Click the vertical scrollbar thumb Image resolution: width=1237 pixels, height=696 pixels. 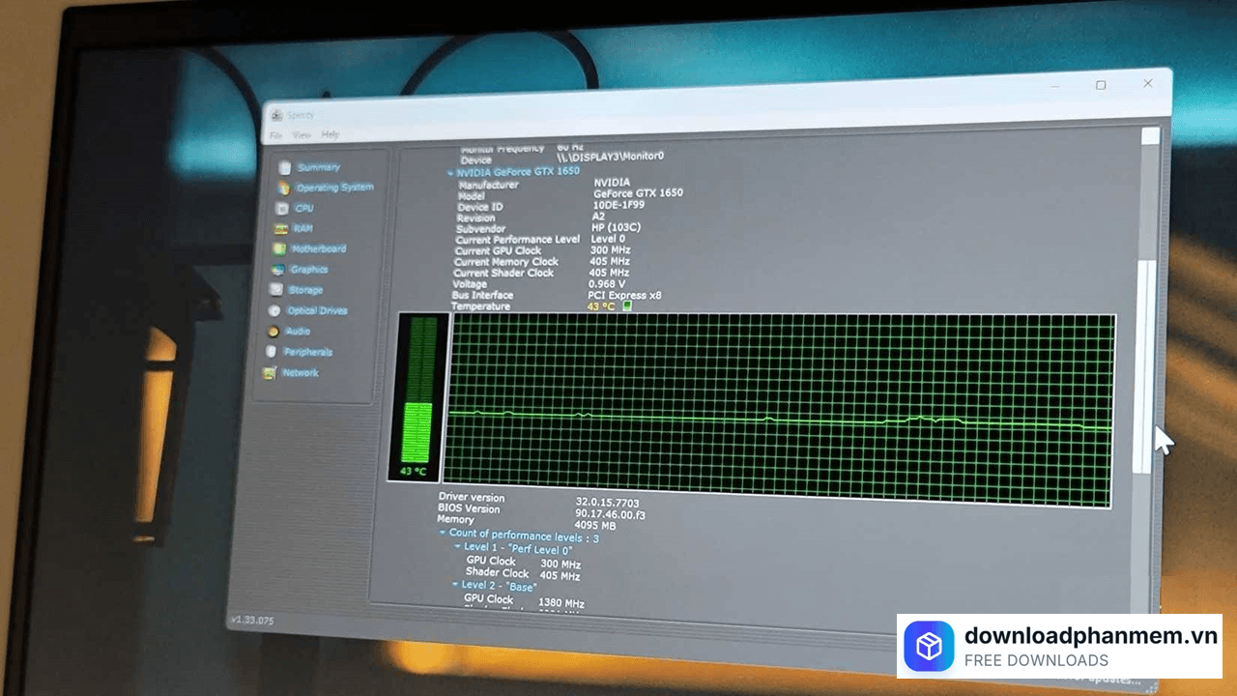1145,367
